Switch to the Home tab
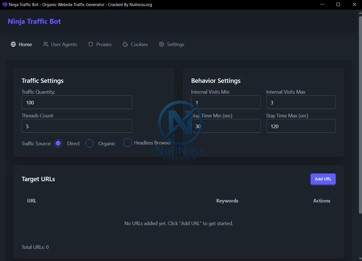Screen dimensions: 362x261 pyautogui.click(x=25, y=44)
